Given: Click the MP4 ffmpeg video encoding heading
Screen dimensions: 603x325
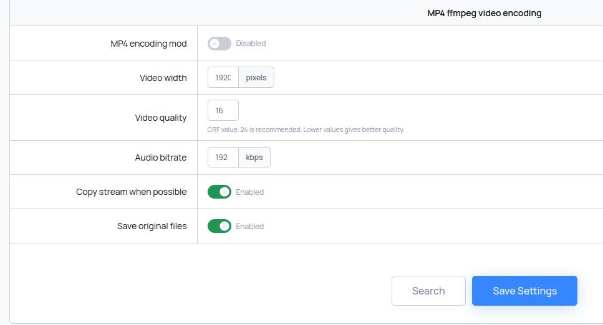Looking at the screenshot, I should point(484,13).
